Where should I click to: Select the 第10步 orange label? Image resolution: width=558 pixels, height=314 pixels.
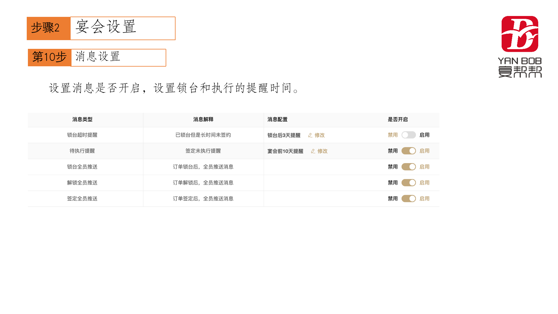tap(49, 57)
